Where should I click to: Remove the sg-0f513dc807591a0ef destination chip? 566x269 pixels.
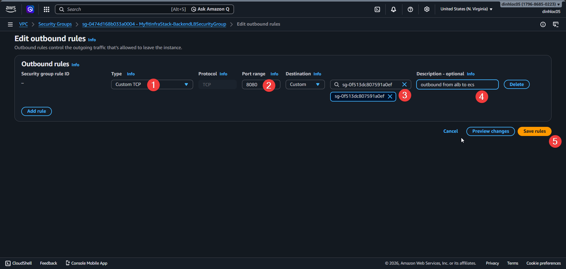click(x=390, y=97)
